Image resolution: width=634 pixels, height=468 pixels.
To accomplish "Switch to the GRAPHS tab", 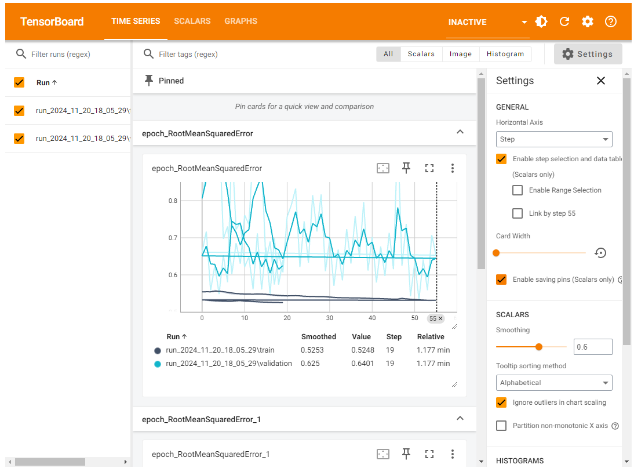I will [241, 21].
